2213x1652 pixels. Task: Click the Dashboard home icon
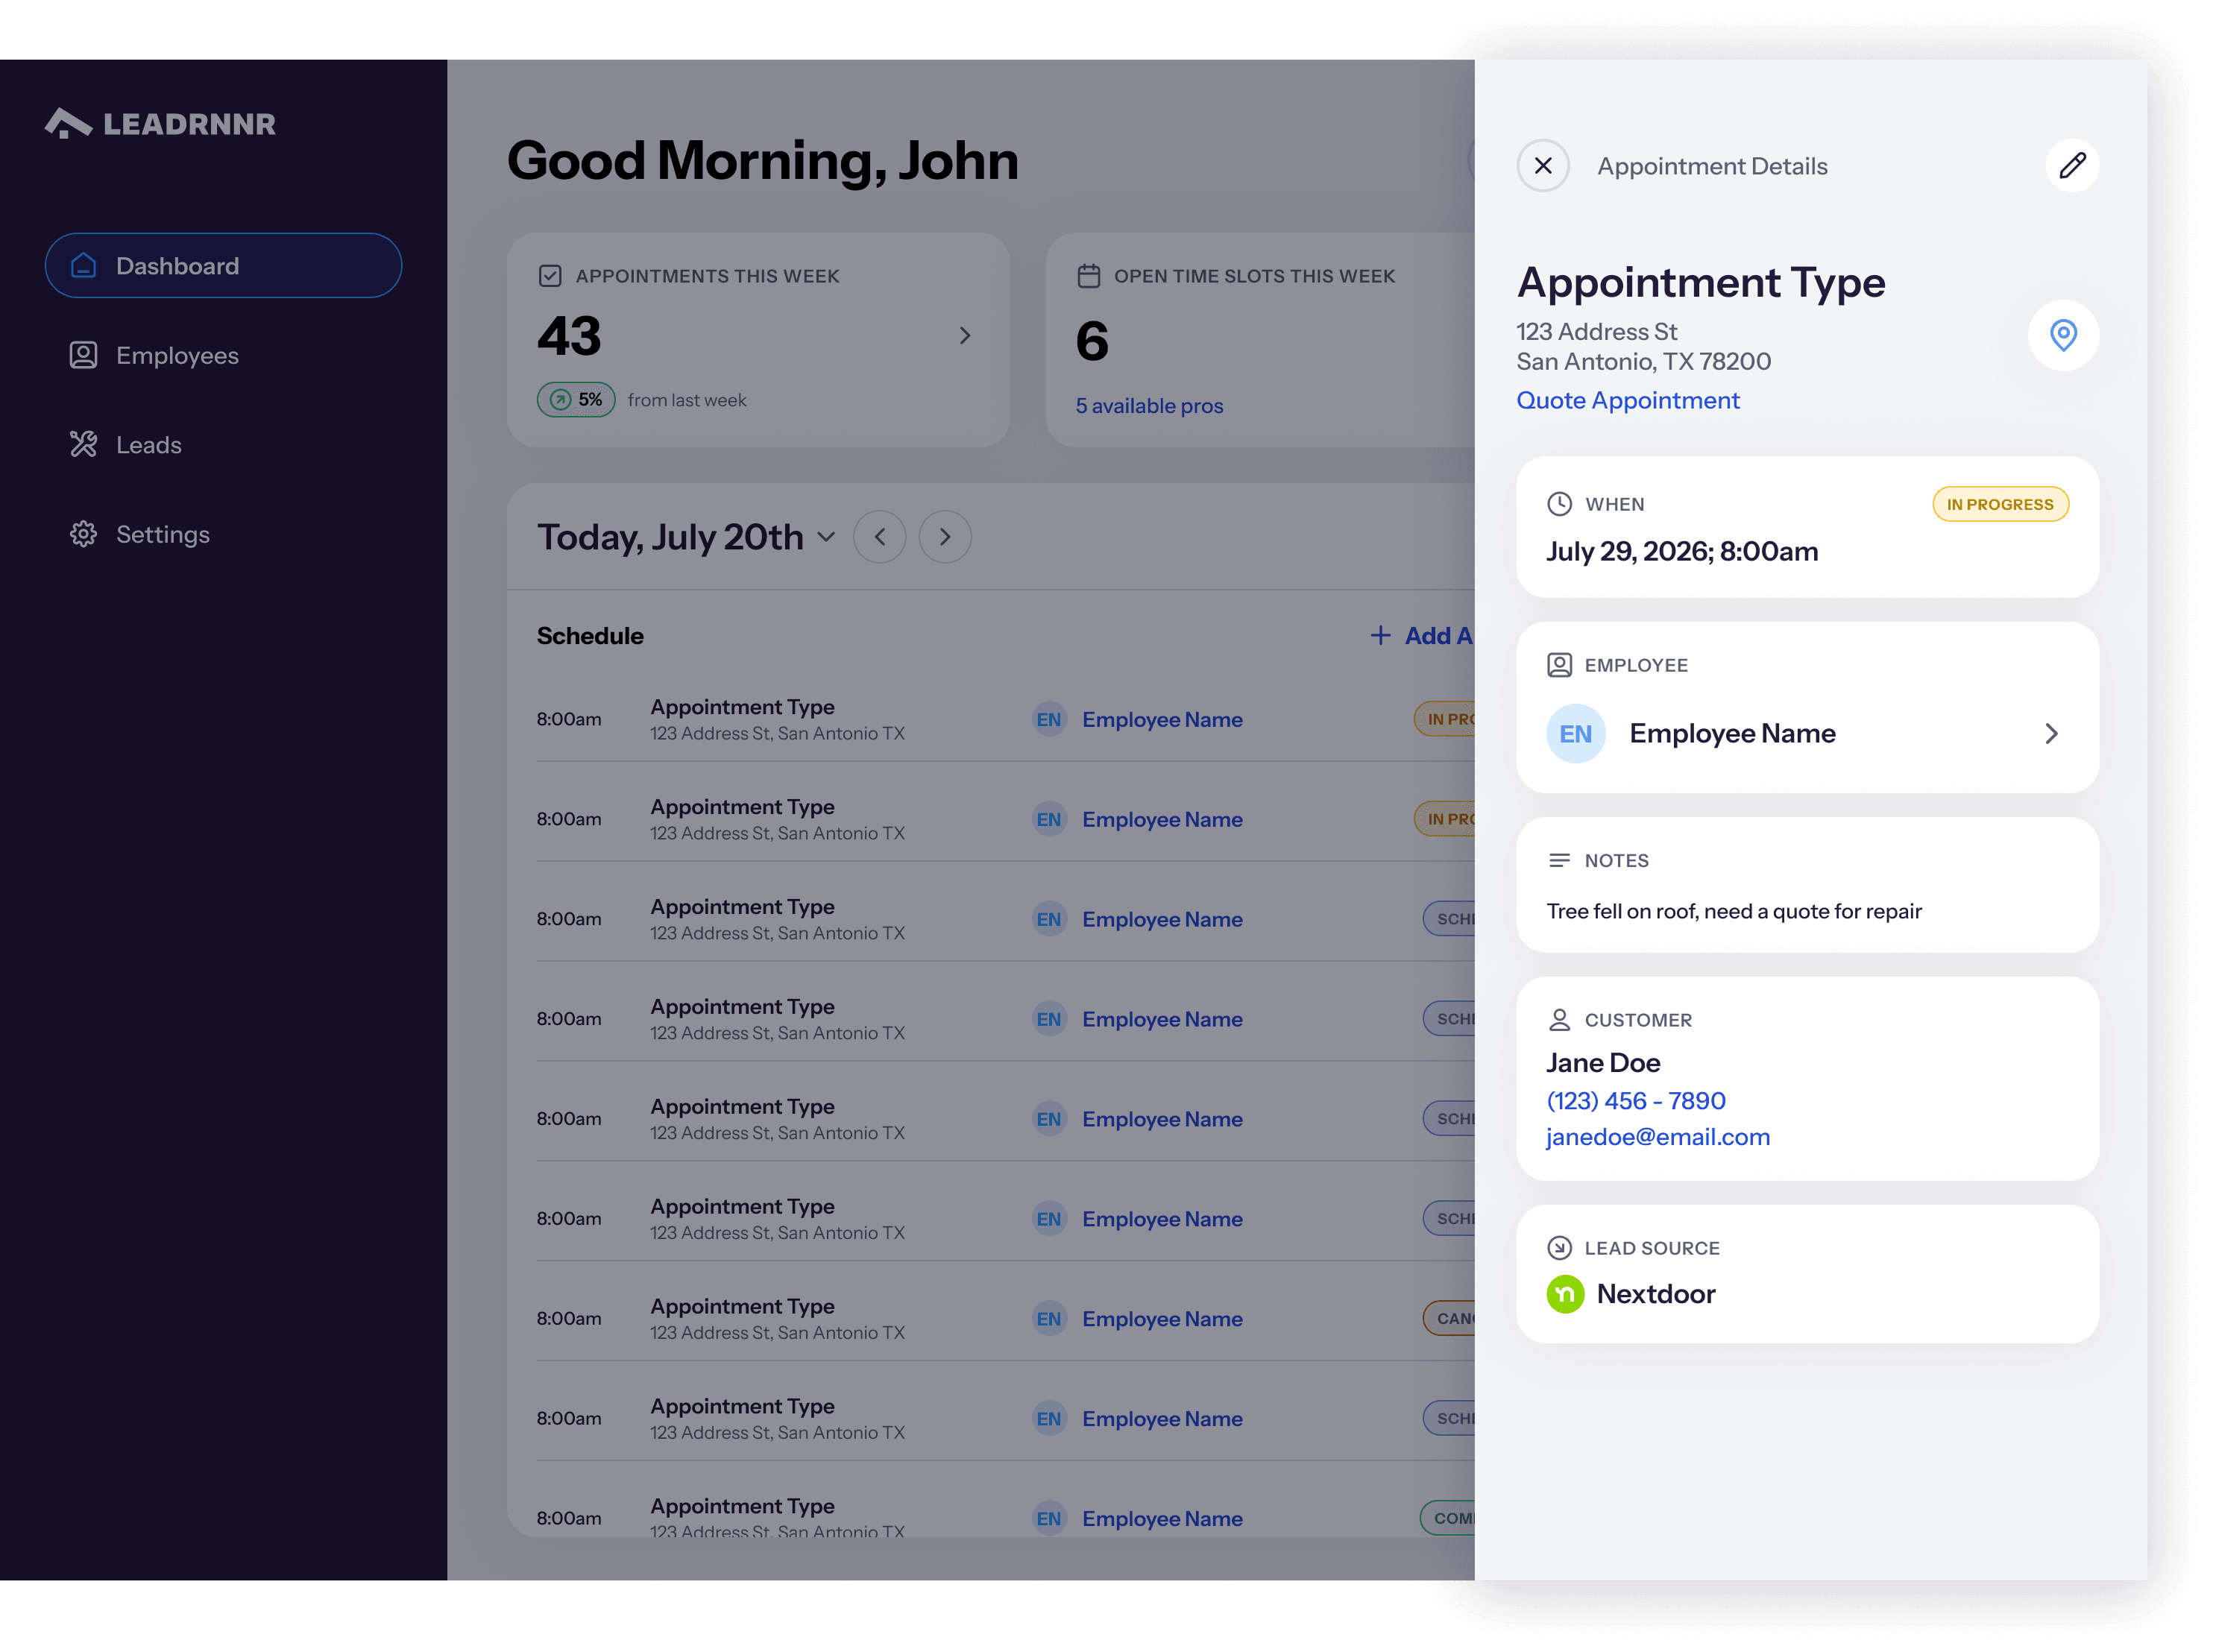[83, 266]
